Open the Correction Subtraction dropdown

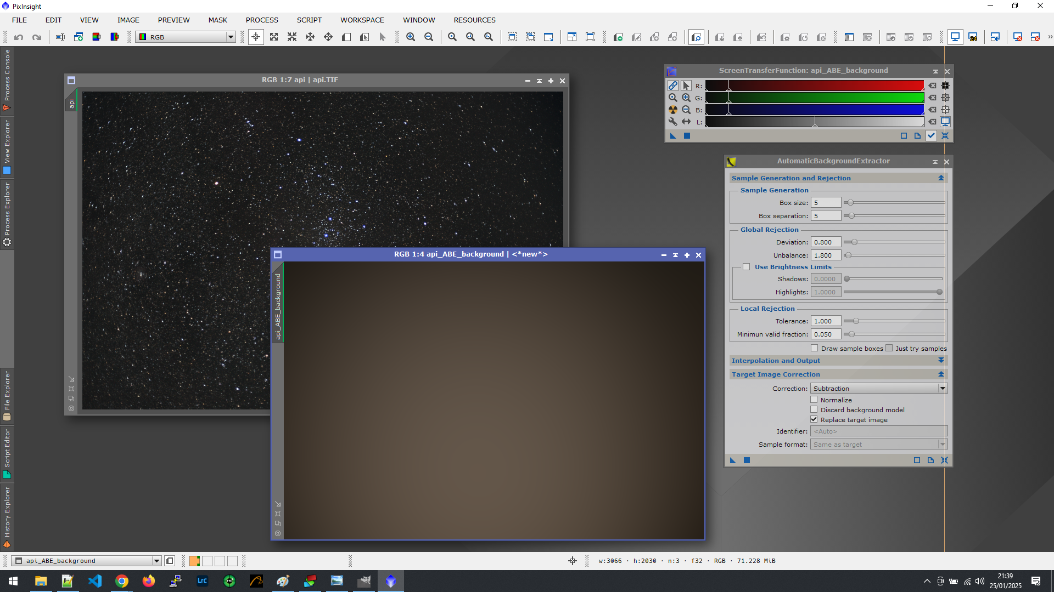coord(879,388)
